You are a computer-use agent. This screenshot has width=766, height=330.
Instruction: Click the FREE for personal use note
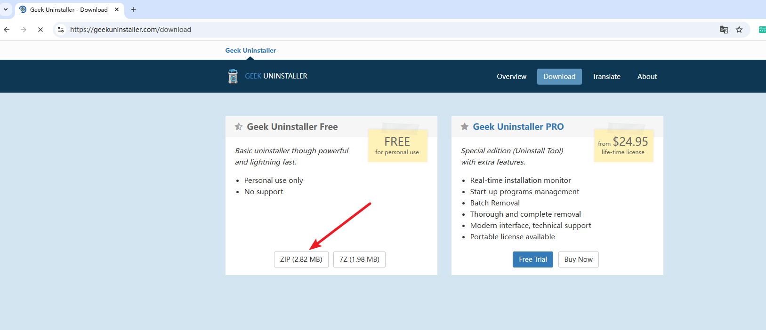coord(397,145)
